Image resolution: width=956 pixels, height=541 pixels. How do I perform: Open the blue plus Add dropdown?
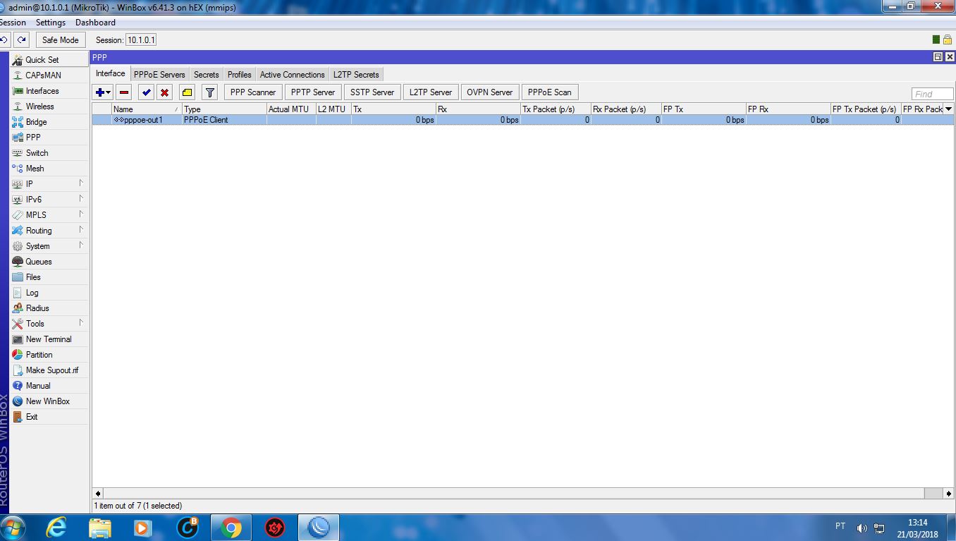(102, 92)
